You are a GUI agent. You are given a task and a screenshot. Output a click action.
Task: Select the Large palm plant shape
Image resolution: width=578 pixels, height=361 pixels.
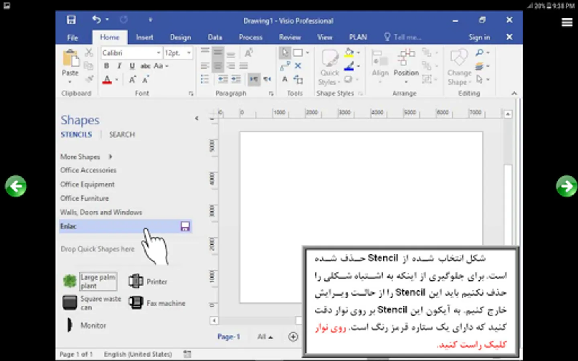[90, 281]
